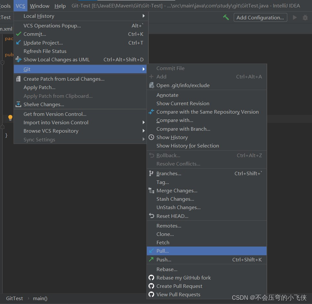Click the Open .git/info/exclude file icon

click(x=151, y=85)
